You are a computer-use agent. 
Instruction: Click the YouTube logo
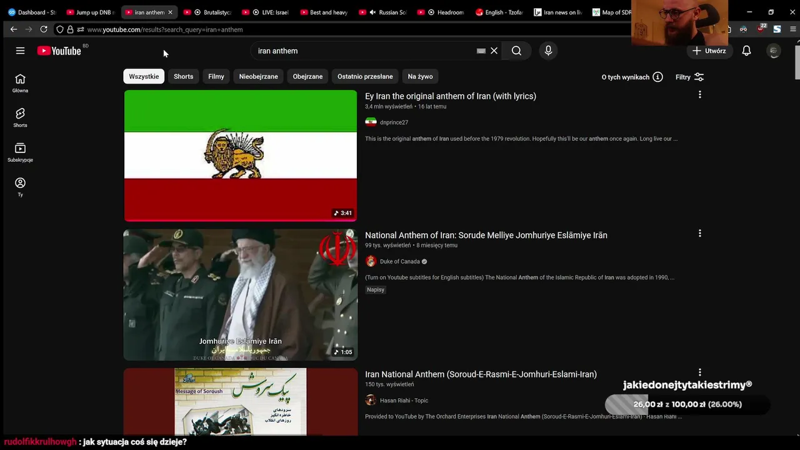[x=59, y=51]
